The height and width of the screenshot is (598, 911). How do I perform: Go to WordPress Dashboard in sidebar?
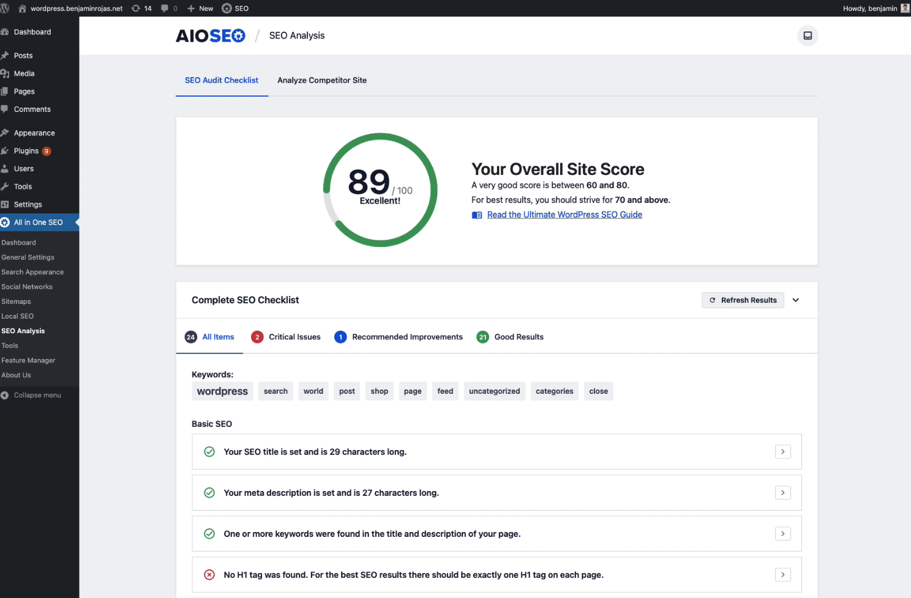click(32, 32)
